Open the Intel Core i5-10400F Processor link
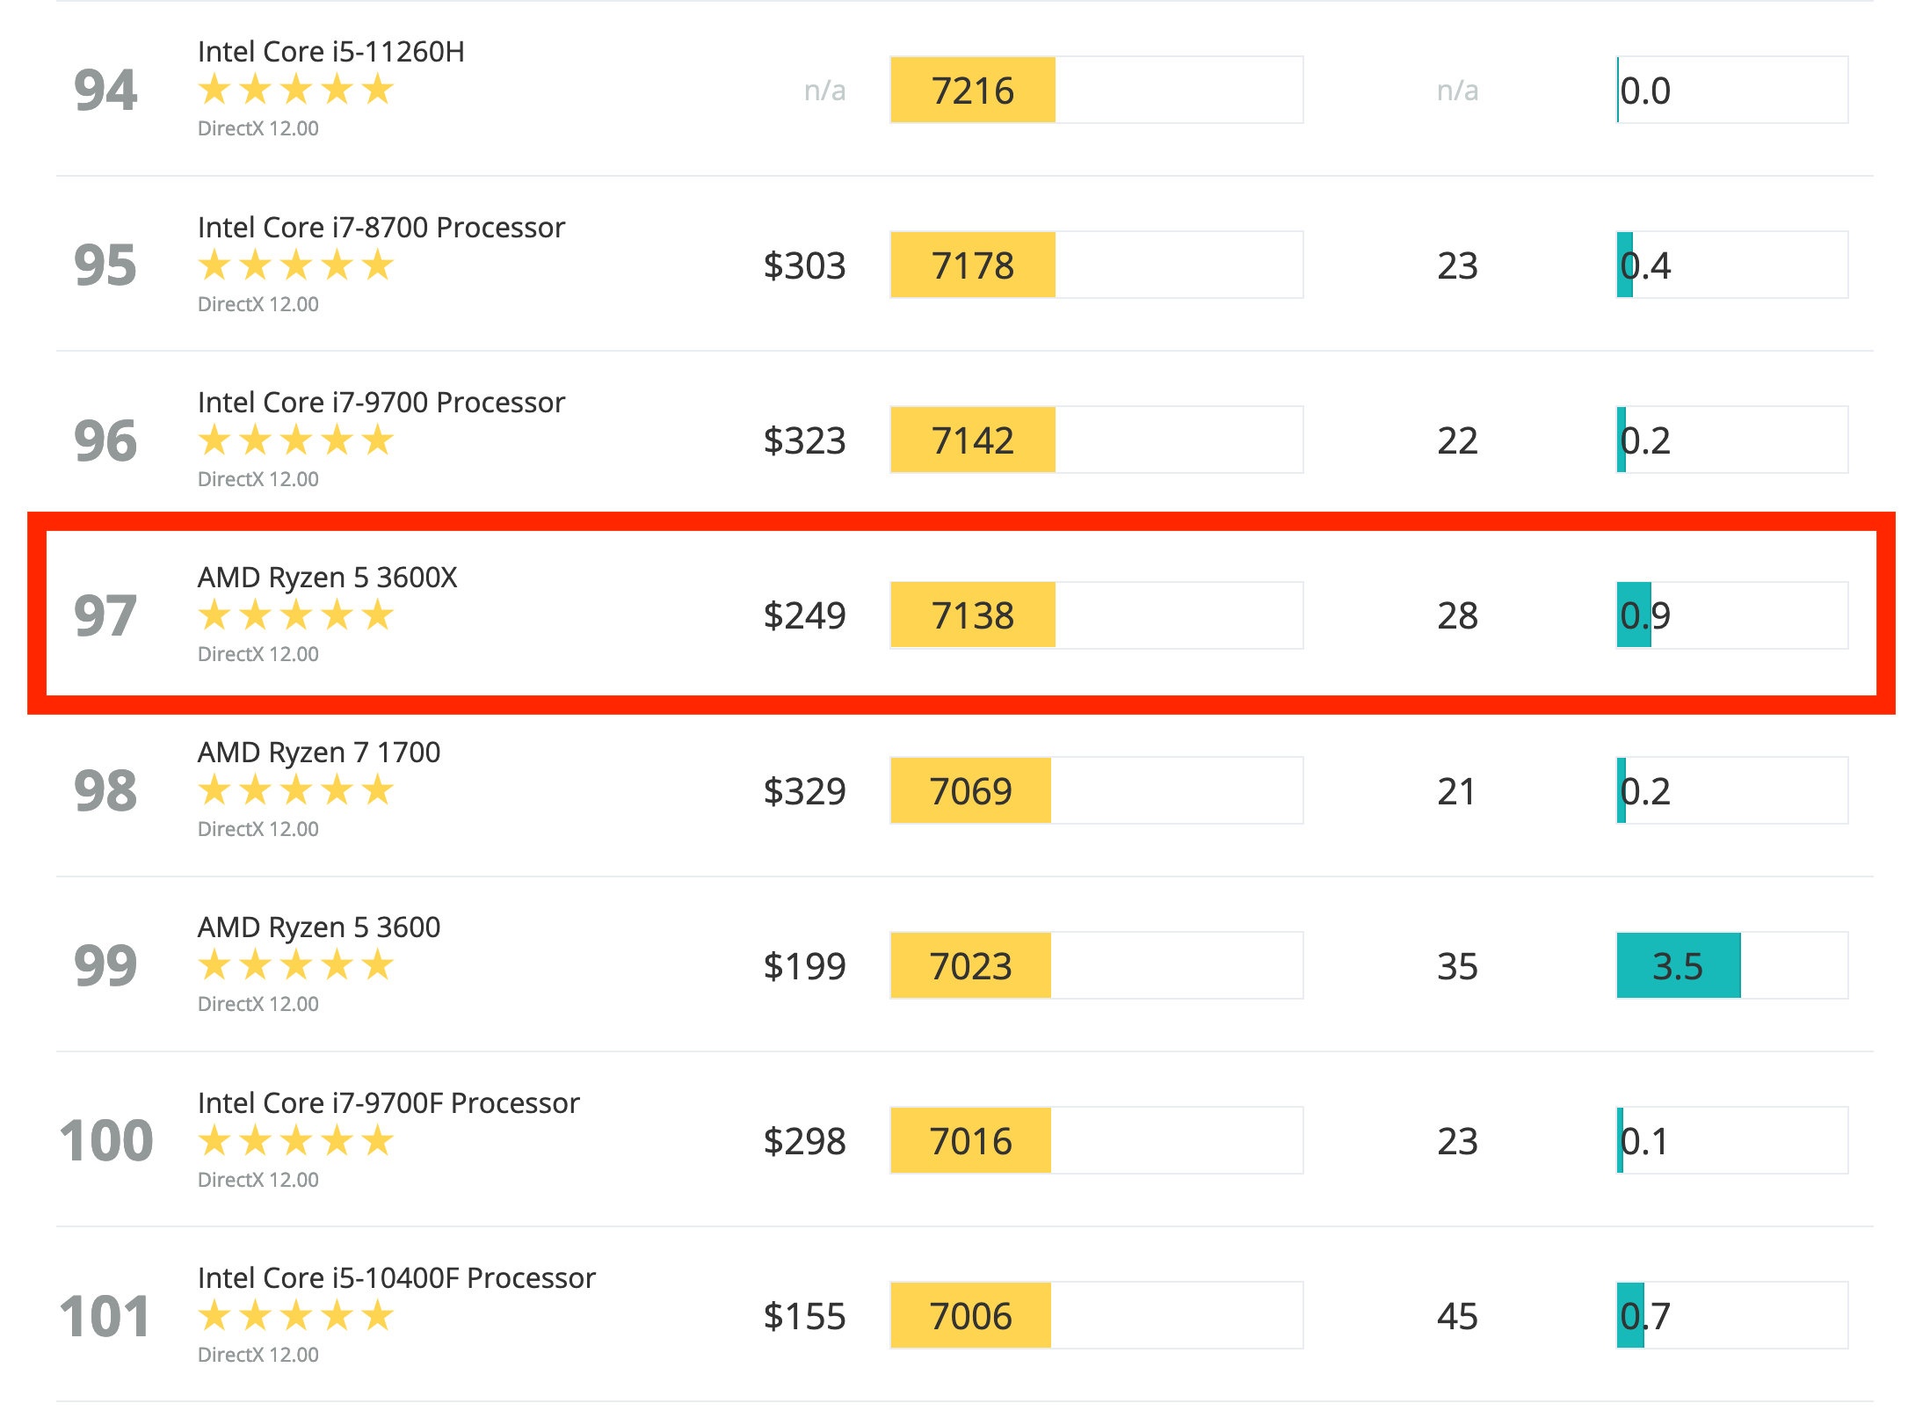 (x=396, y=1277)
